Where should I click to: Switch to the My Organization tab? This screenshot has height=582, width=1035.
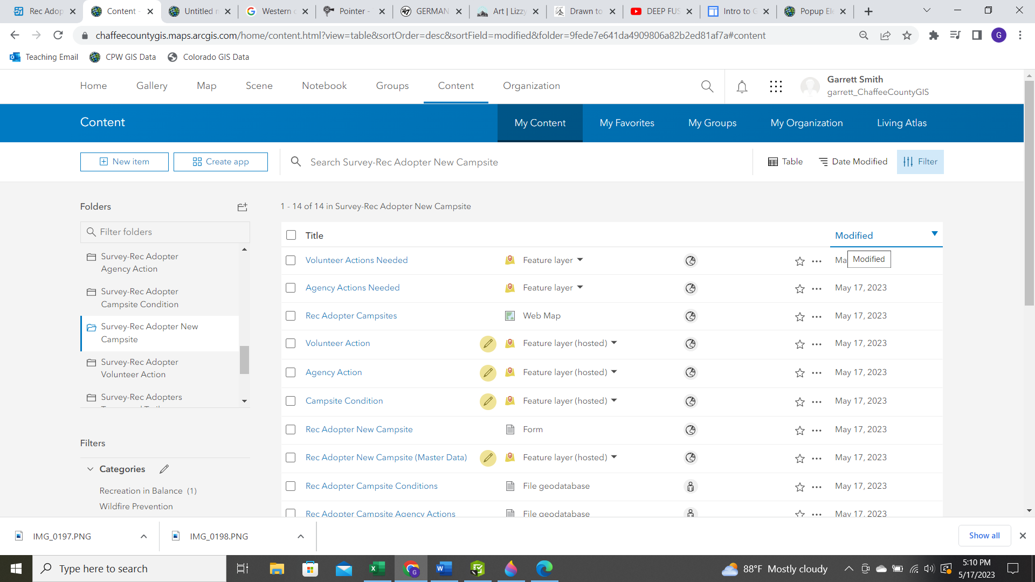click(806, 123)
